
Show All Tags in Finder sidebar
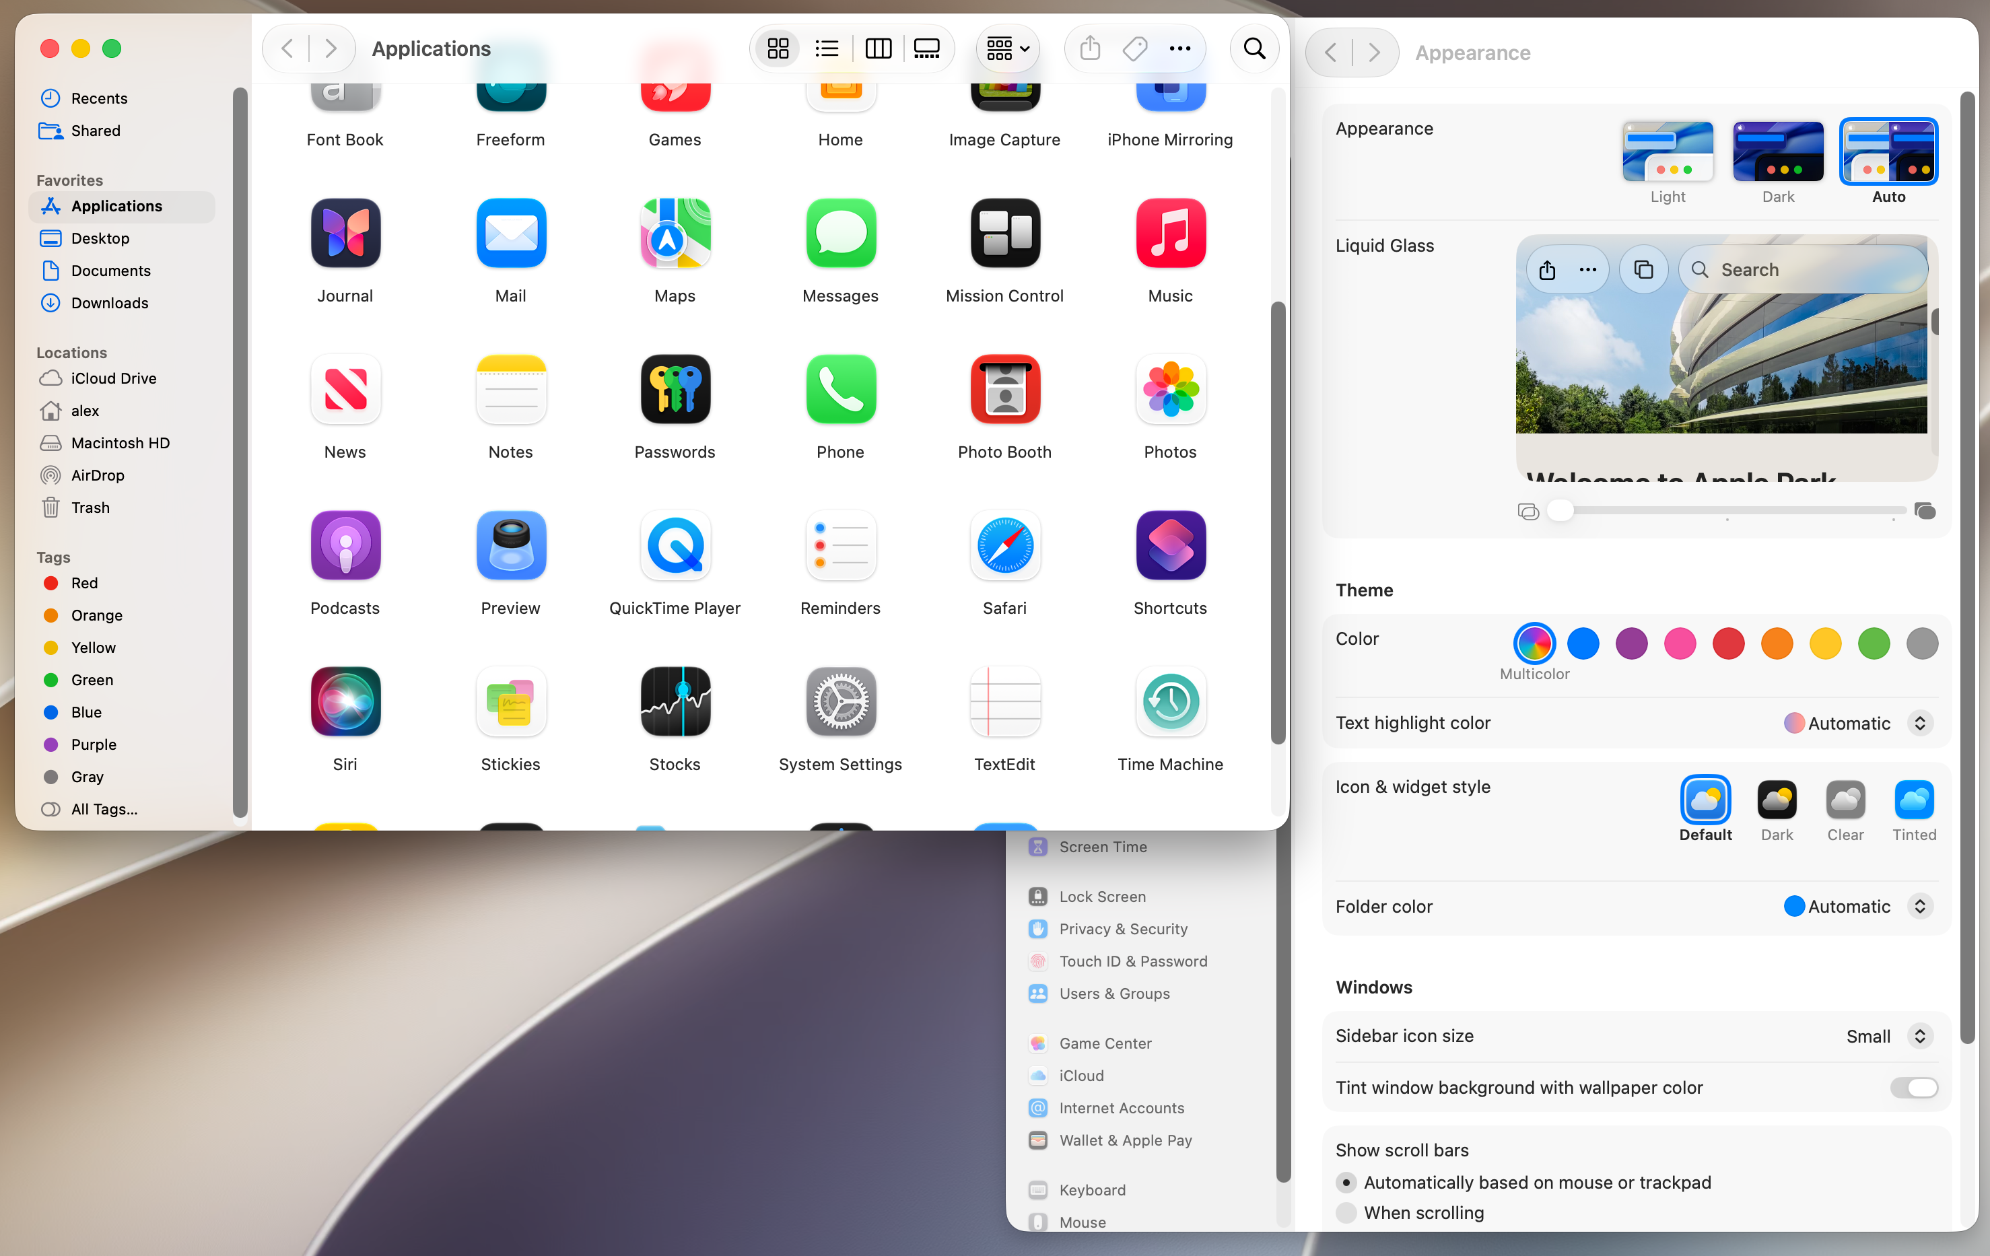tap(121, 809)
